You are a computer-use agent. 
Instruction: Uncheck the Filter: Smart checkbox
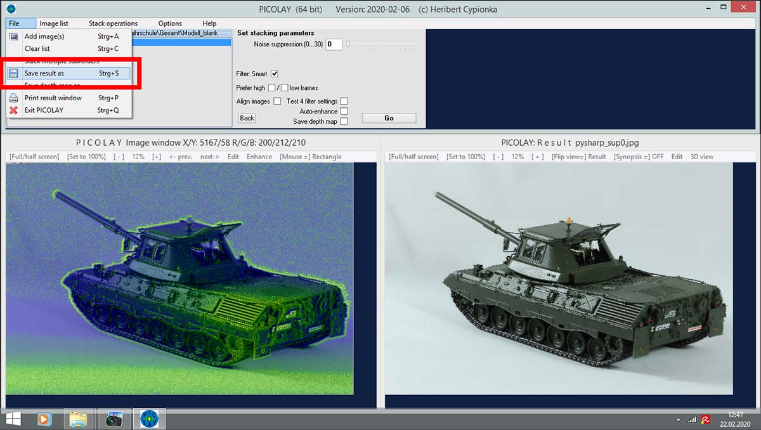[275, 74]
